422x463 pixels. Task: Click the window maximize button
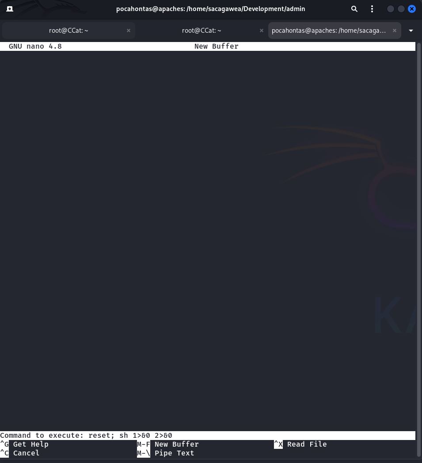click(401, 9)
